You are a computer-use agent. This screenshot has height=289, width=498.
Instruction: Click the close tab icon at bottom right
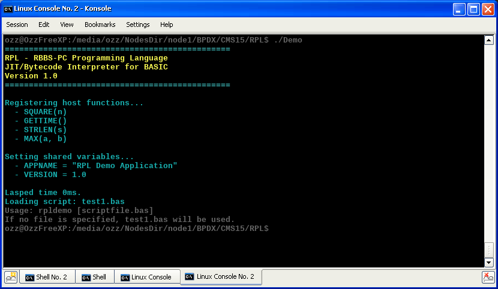pyautogui.click(x=488, y=277)
